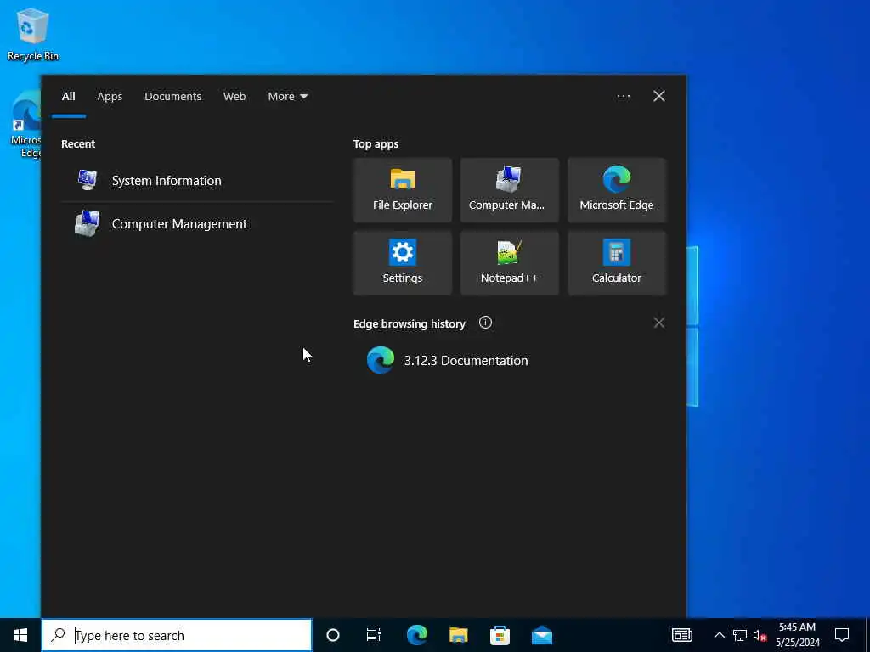The height and width of the screenshot is (652, 870).
Task: Switch to the Web search tab
Action: (234, 96)
